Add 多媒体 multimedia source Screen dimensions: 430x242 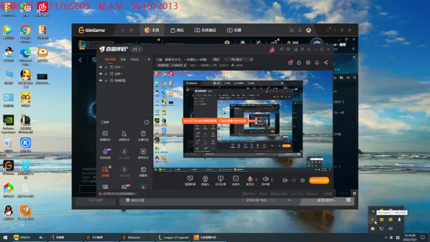(x=235, y=181)
